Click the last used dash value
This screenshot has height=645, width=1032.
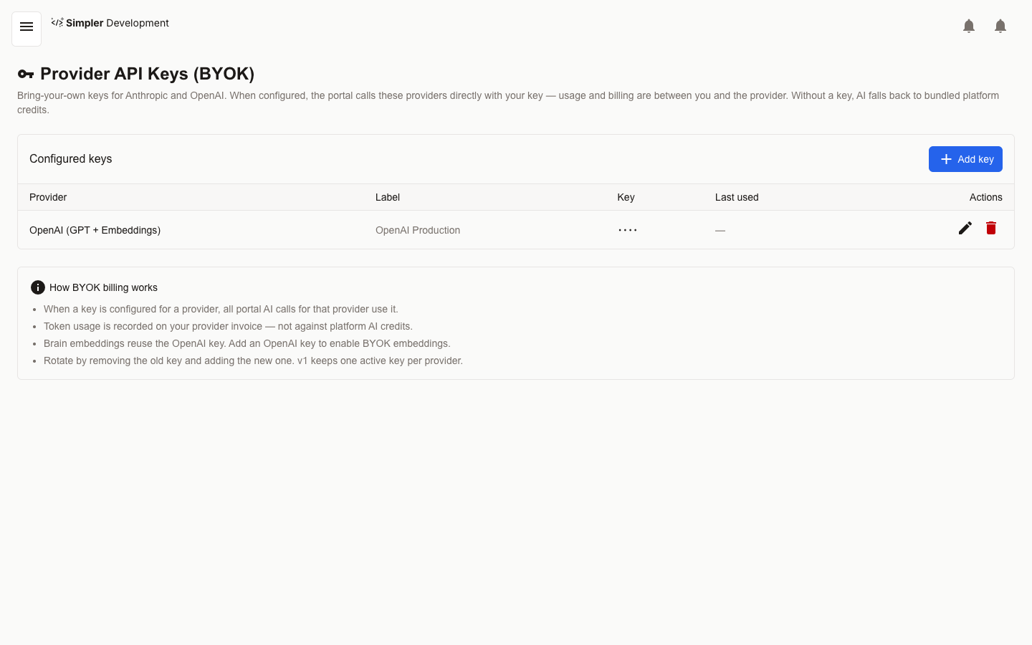click(x=720, y=231)
